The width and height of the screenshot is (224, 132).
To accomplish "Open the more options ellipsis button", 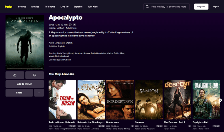I will click(x=39, y=93).
